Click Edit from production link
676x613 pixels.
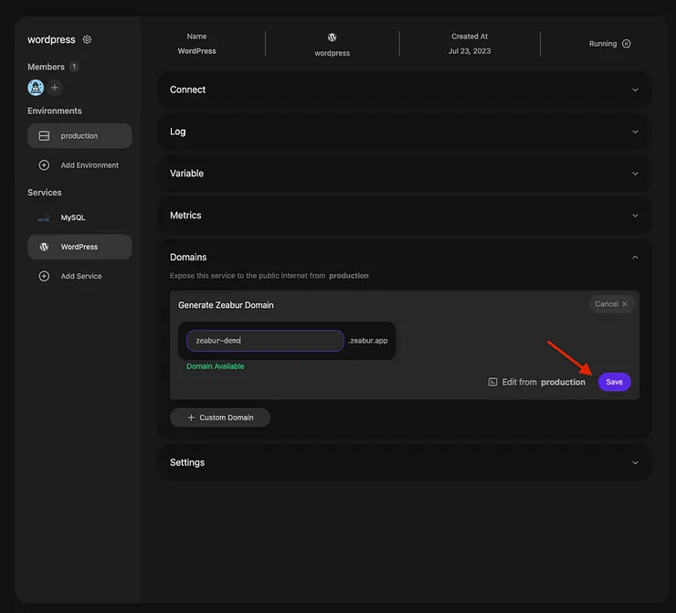tap(537, 382)
